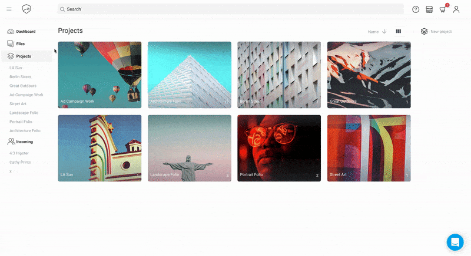Click the Search input field
Screen dimensions: 471x256
230,9
